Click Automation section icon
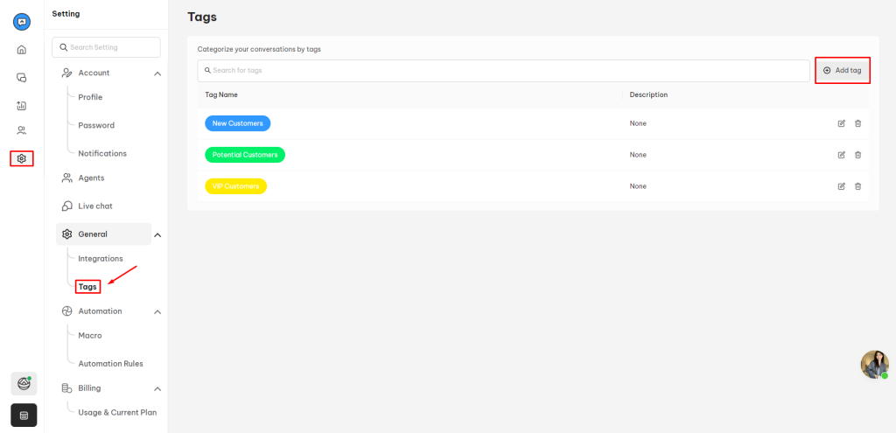The image size is (896, 433). (66, 311)
